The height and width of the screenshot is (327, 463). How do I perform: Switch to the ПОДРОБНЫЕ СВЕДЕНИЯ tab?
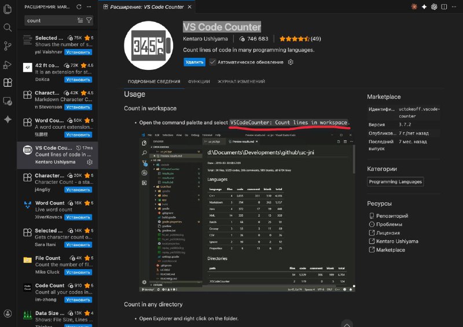coord(154,81)
